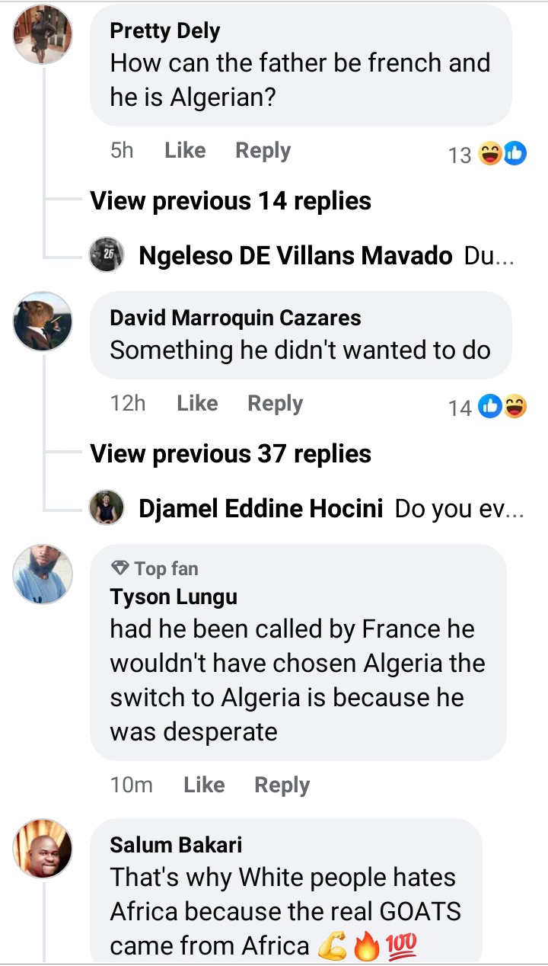This screenshot has width=548, height=966.
Task: Open David Marroquin Cazares' profile picture
Action: tap(43, 321)
